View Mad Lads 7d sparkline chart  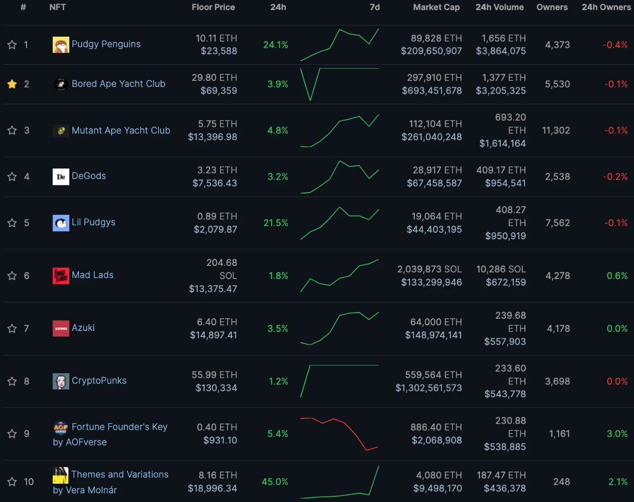pyautogui.click(x=340, y=276)
